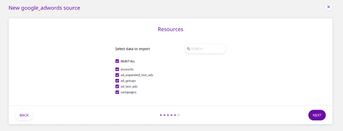
Task: Return to previous step with BACK
Action: coord(24,115)
